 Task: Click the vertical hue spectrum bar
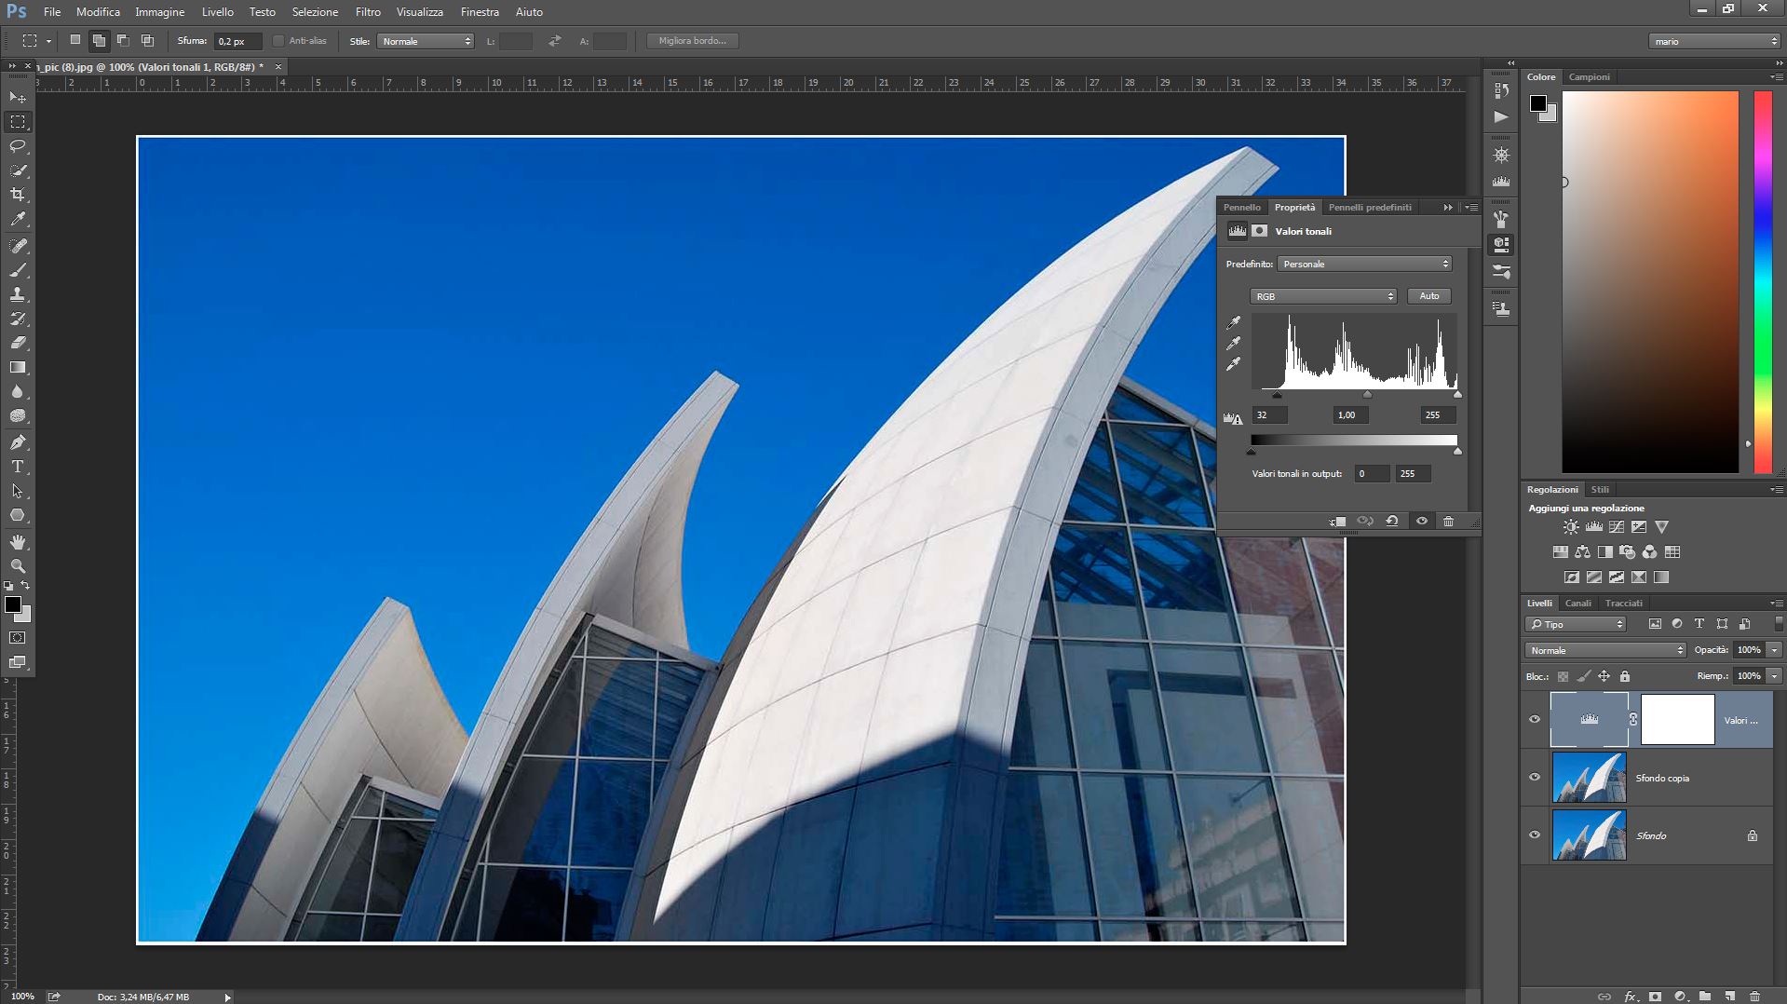coord(1763,279)
